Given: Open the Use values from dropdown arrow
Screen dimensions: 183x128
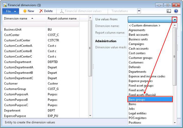Looking at the screenshot, I should 175,20.
